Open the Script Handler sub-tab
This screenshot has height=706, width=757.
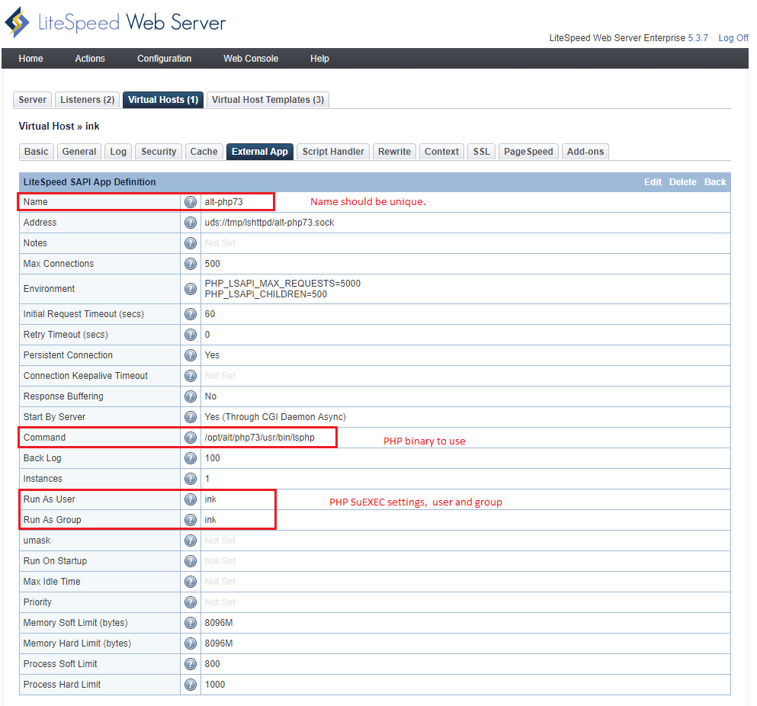click(333, 152)
